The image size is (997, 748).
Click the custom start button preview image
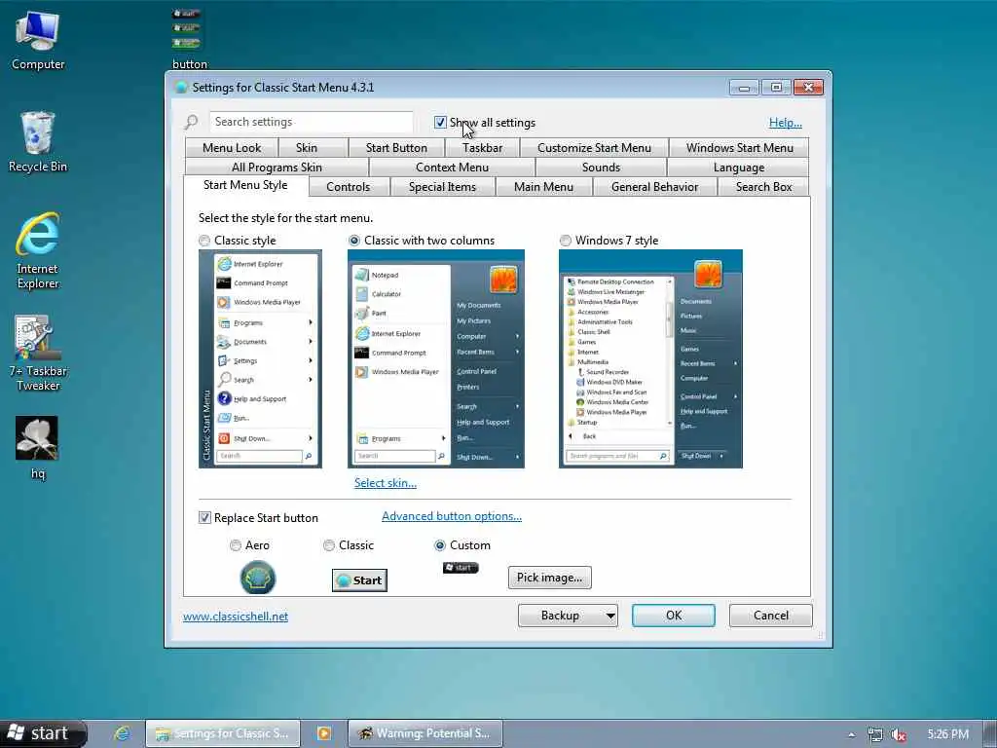coord(461,568)
